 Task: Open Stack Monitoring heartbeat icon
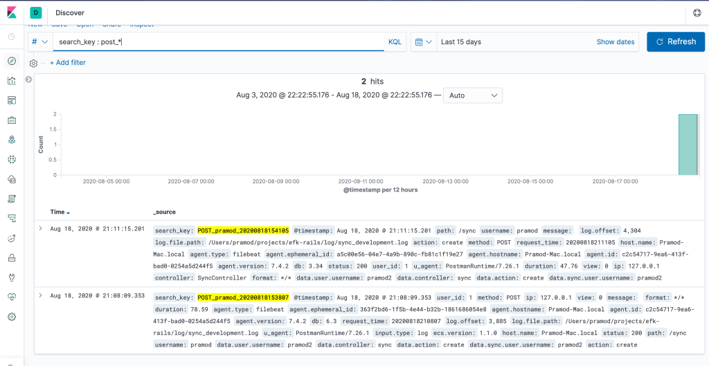12,297
